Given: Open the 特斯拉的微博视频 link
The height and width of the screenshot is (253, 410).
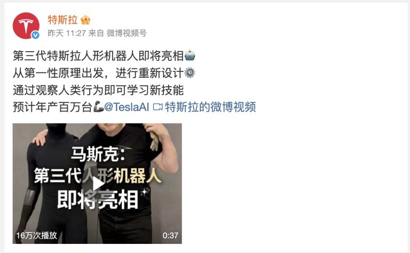Looking at the screenshot, I should click(x=210, y=107).
